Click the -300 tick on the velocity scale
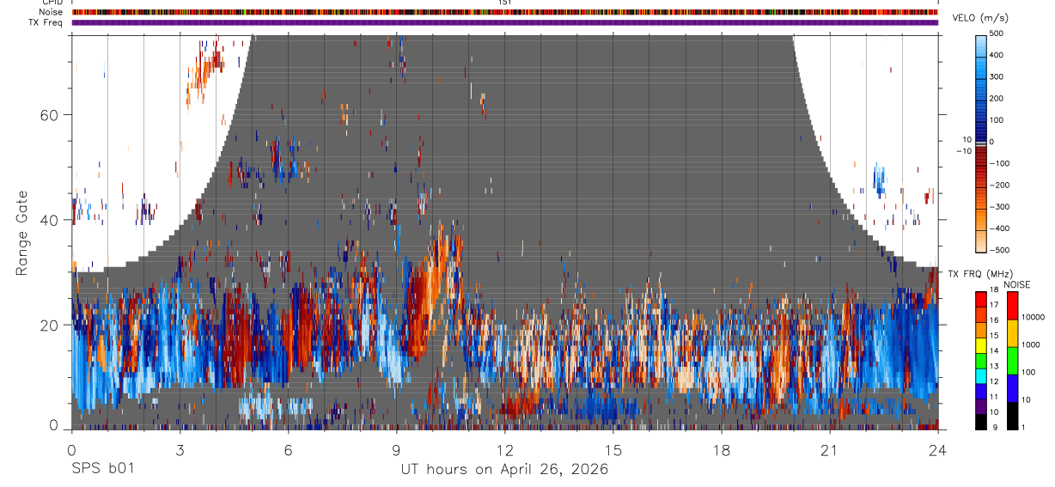Image resolution: width=1055 pixels, height=487 pixels. pos(1000,207)
